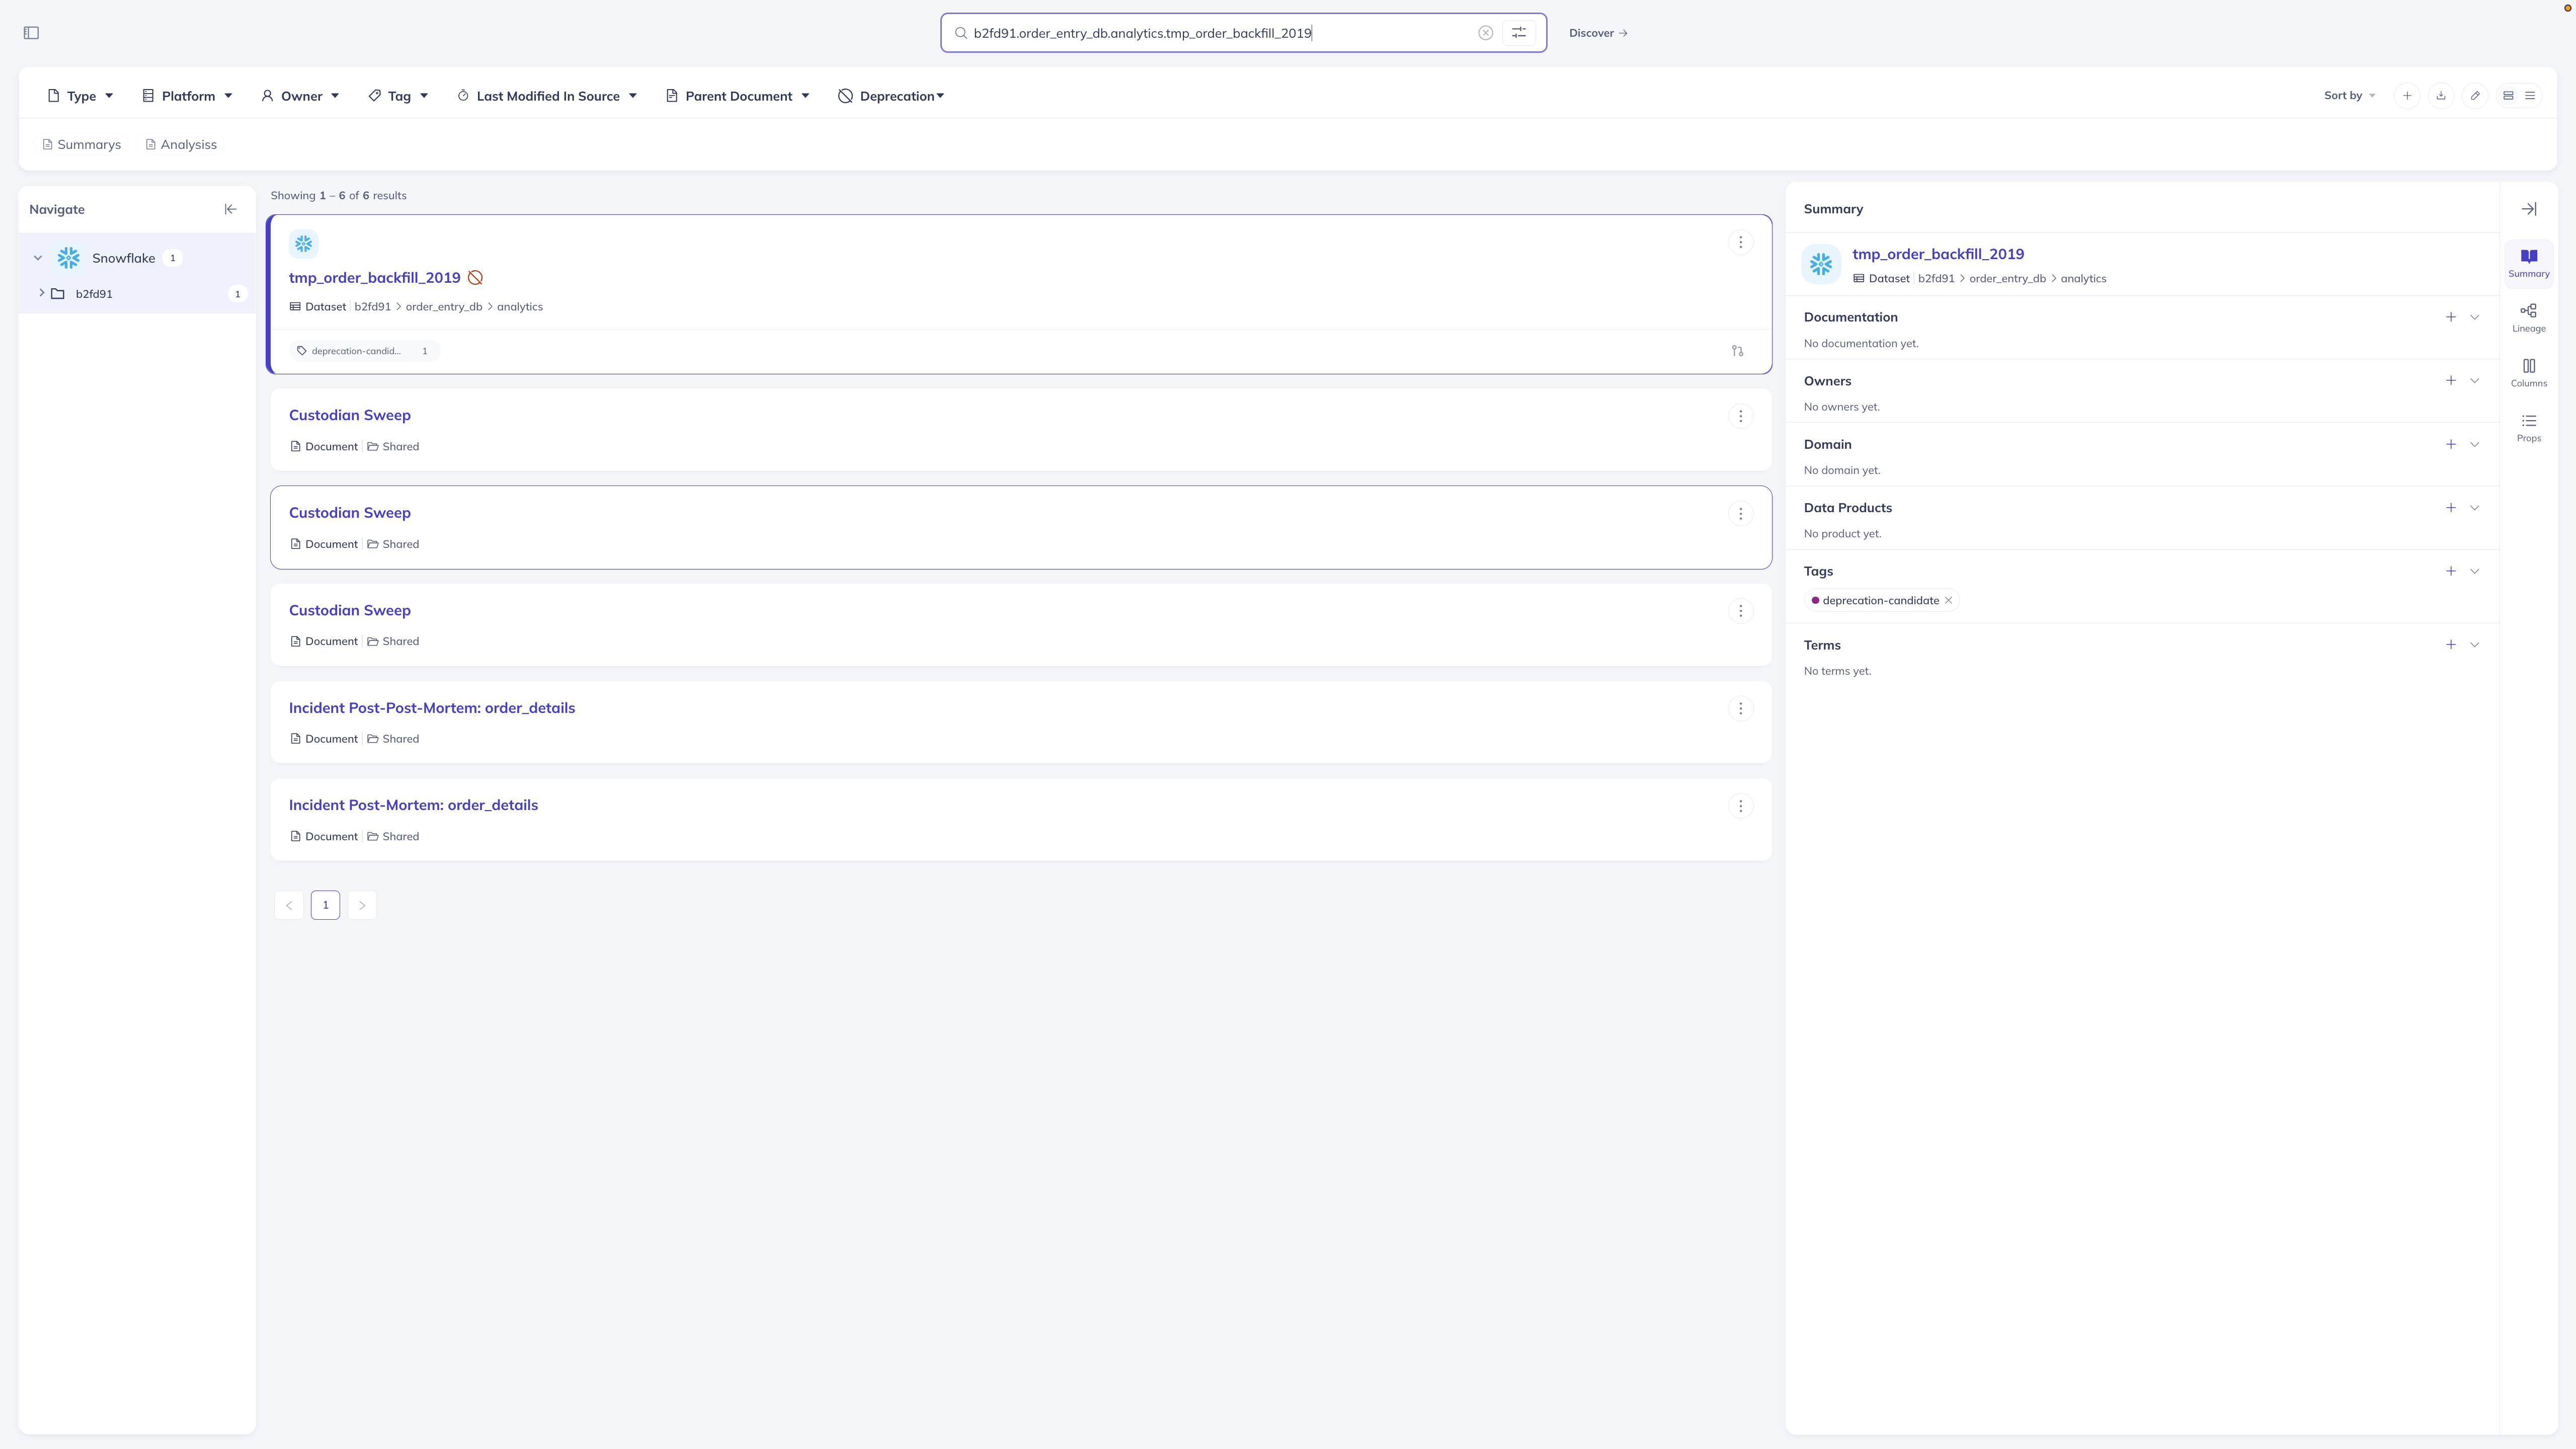Click the add plus icon near Sort by
2576x1449 pixels.
(2407, 96)
